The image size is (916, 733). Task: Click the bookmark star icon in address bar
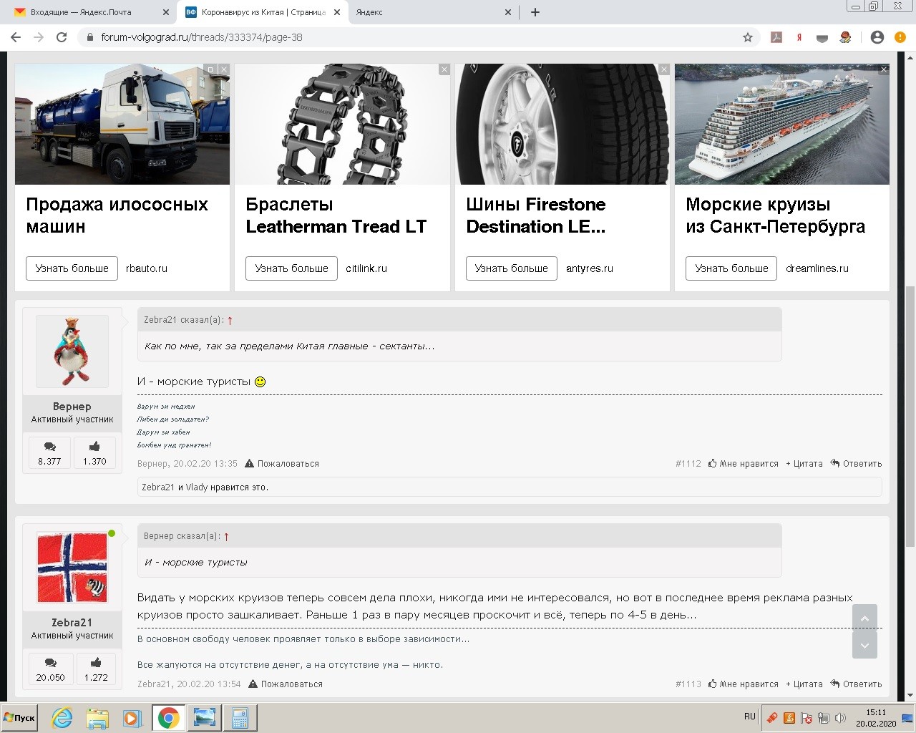[x=748, y=37]
